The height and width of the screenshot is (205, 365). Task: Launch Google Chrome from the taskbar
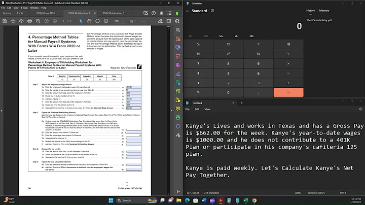click(x=254, y=200)
